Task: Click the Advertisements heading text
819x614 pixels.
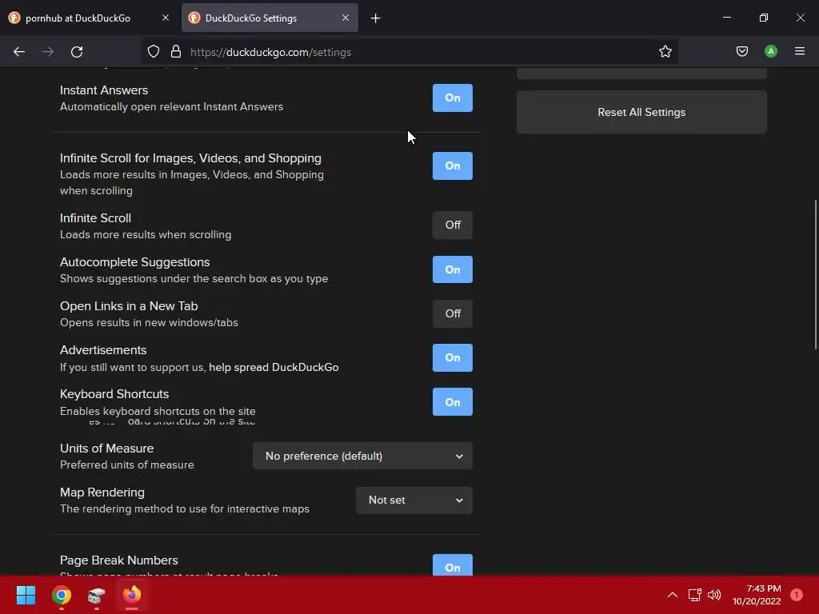Action: pos(103,350)
